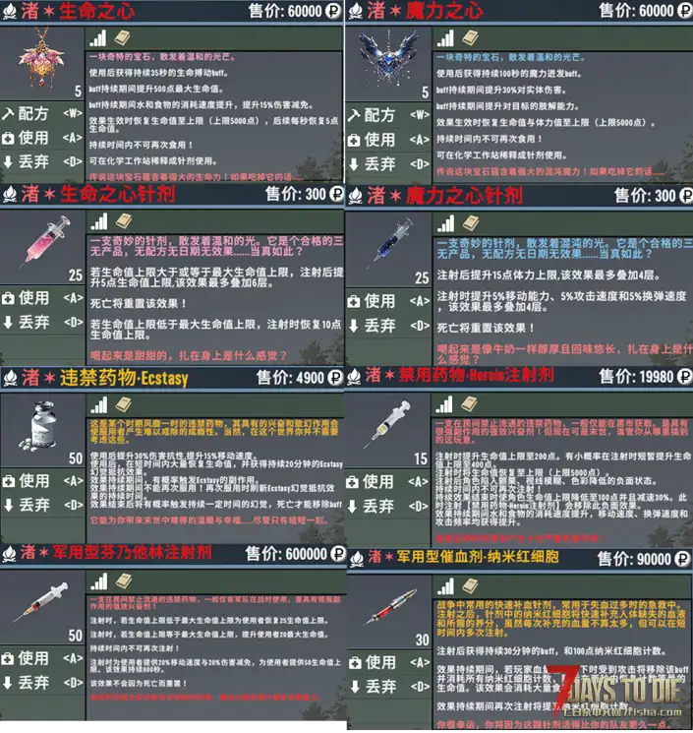Click the 魔力之心 blue wing item thumbnail
This screenshot has height=733, width=693.
point(388,58)
